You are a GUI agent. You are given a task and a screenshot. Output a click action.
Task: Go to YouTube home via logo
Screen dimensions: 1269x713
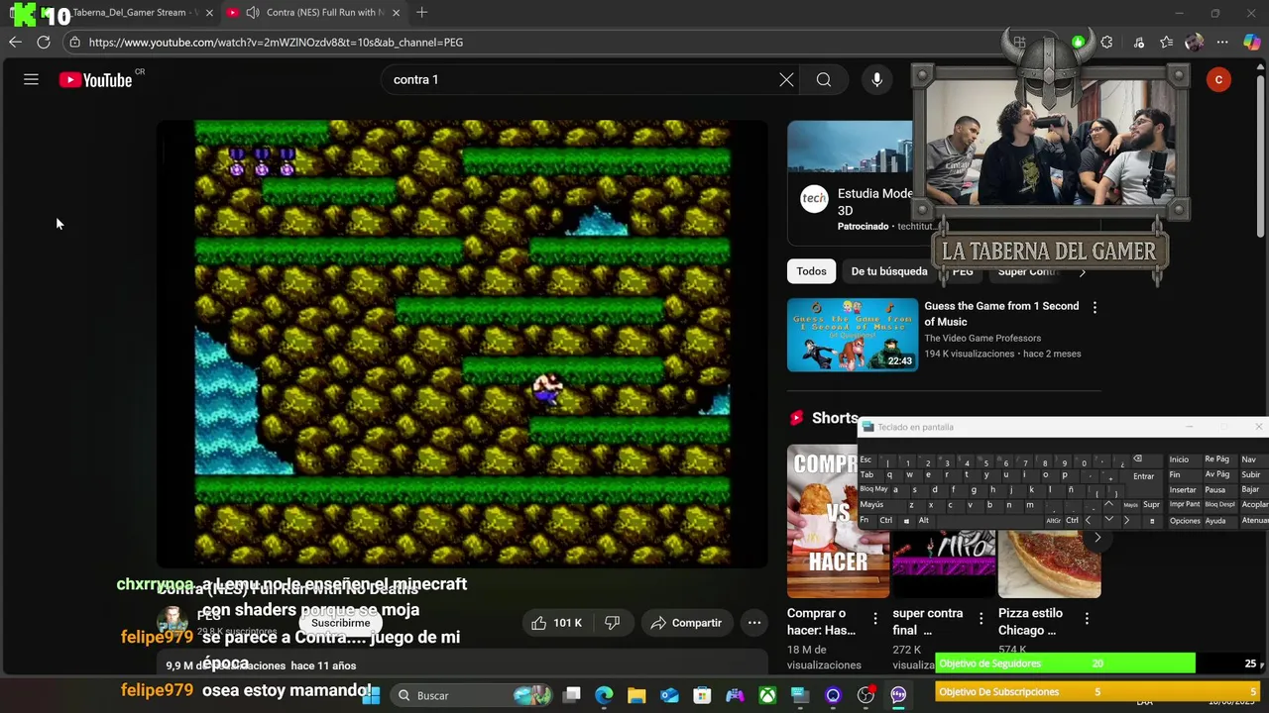point(96,80)
